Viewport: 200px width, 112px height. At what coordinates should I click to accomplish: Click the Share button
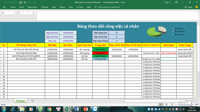tap(188, 7)
